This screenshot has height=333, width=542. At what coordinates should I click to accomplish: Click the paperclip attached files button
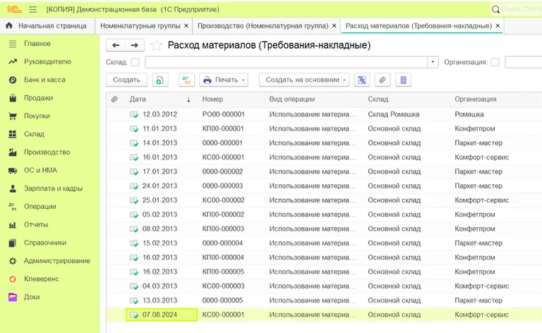tap(382, 80)
